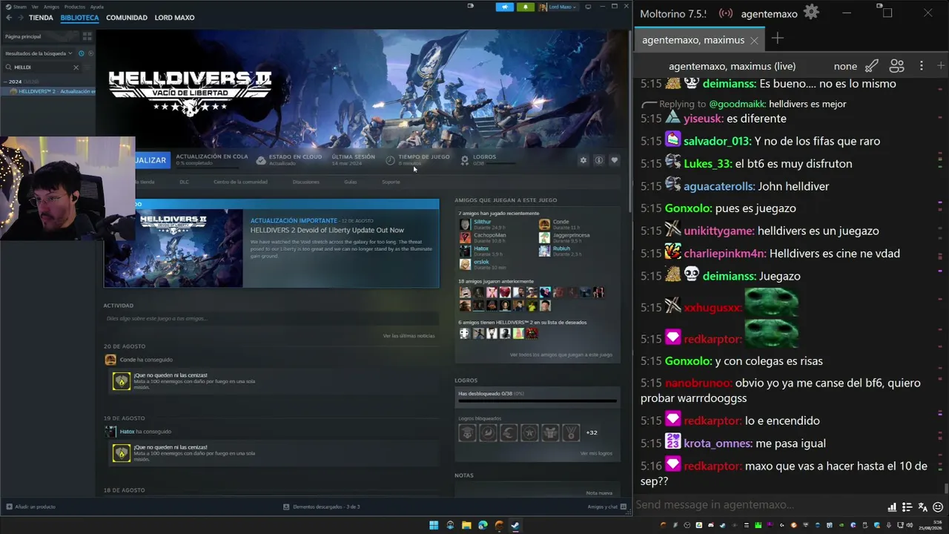
Task: Open the DLC game tab
Action: coord(185,182)
